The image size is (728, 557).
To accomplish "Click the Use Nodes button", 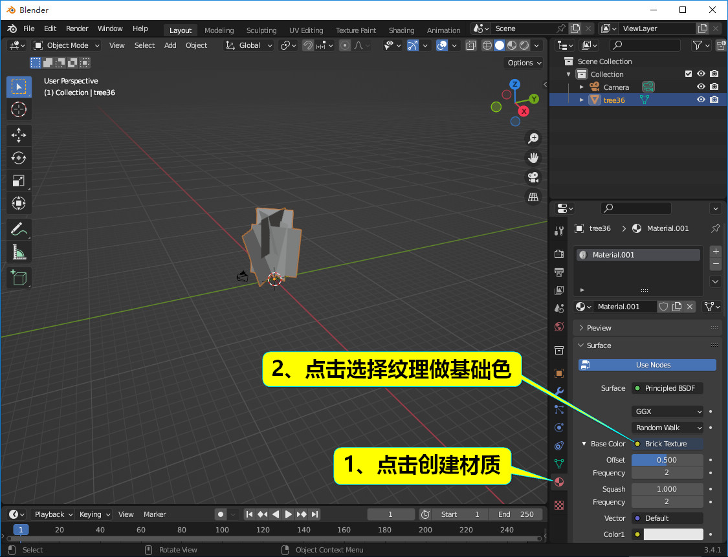I will 647,365.
